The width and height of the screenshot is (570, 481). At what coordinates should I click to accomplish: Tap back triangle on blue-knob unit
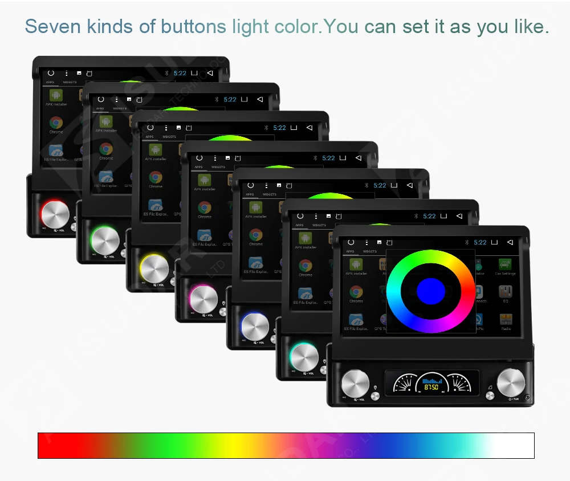[x=410, y=185]
